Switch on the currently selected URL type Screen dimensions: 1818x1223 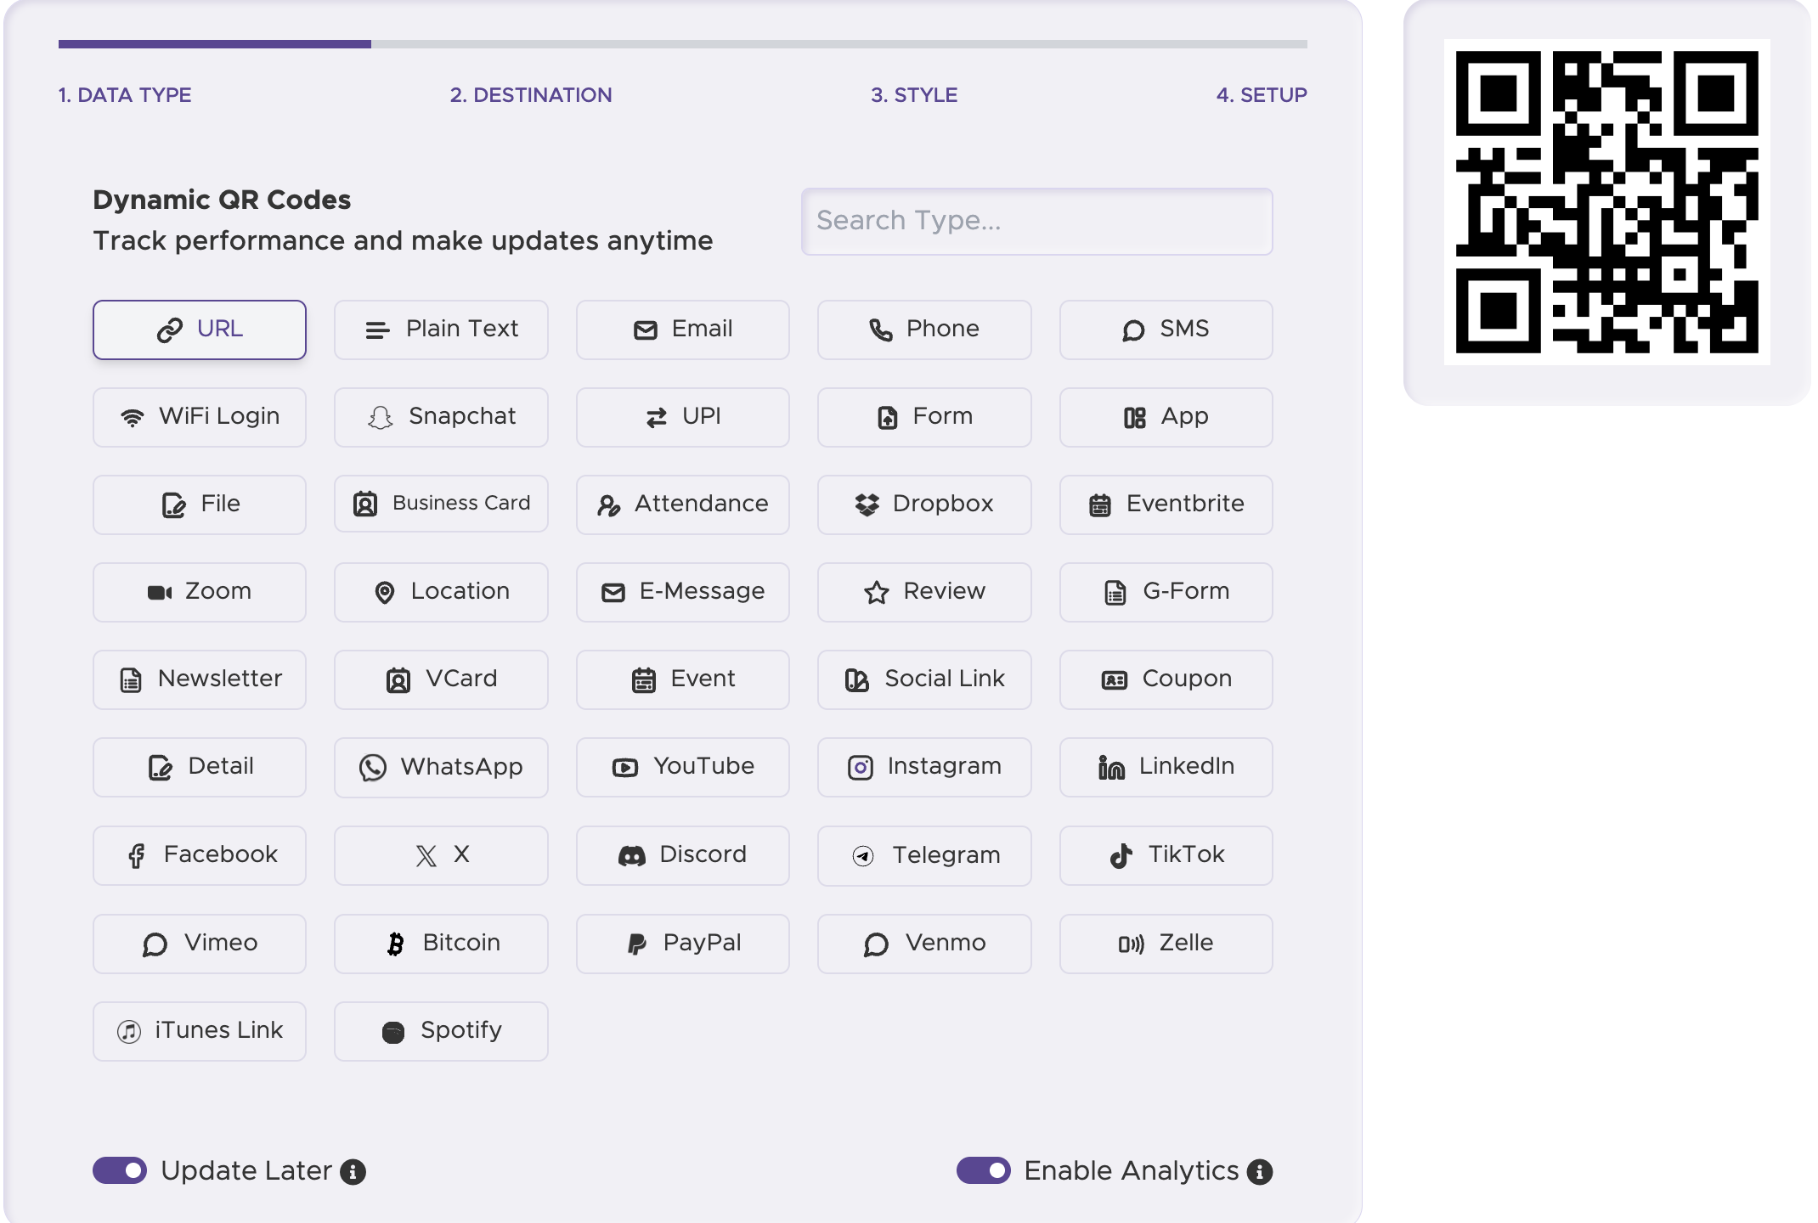[199, 330]
